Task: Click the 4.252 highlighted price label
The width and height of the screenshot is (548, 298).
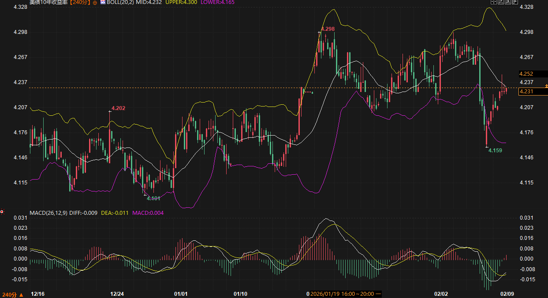Action: tap(527, 74)
